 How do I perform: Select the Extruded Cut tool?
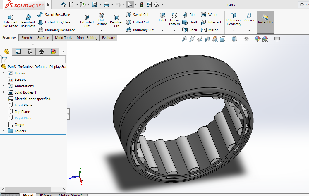pyautogui.click(x=87, y=21)
